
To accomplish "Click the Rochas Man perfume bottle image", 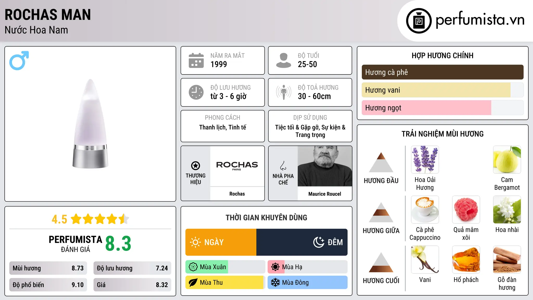I will click(x=90, y=124).
